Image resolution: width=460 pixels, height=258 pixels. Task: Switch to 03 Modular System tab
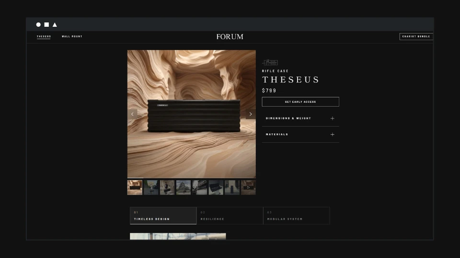[297, 216]
